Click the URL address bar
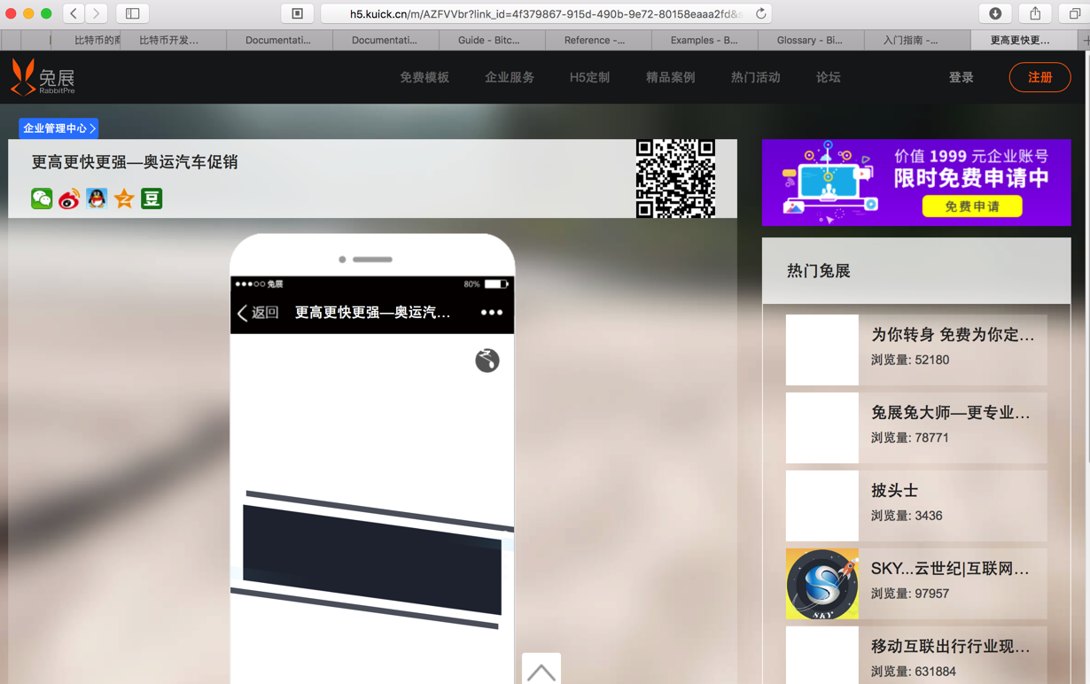Screen dimensions: 1090x684 click(545, 13)
